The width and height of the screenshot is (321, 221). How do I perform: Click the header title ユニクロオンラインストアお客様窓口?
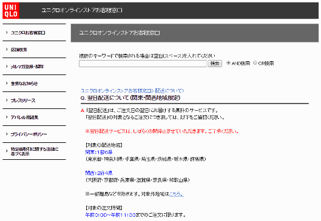point(82,10)
